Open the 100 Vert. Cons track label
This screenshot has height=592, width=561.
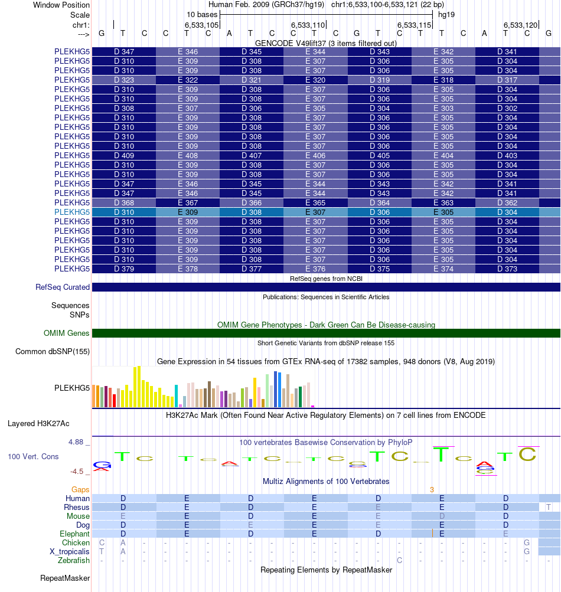click(x=33, y=456)
